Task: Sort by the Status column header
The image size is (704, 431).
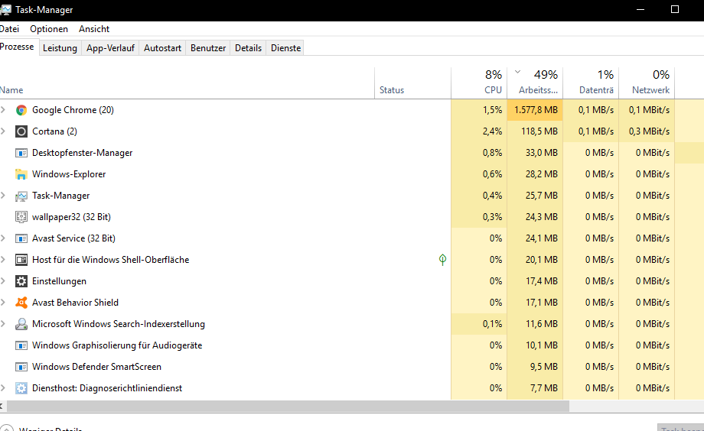Action: coord(412,83)
